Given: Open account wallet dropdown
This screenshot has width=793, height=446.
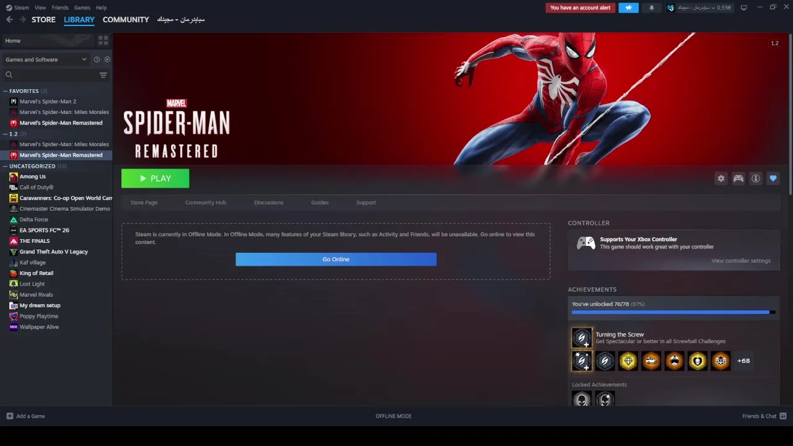Looking at the screenshot, I should pyautogui.click(x=704, y=7).
